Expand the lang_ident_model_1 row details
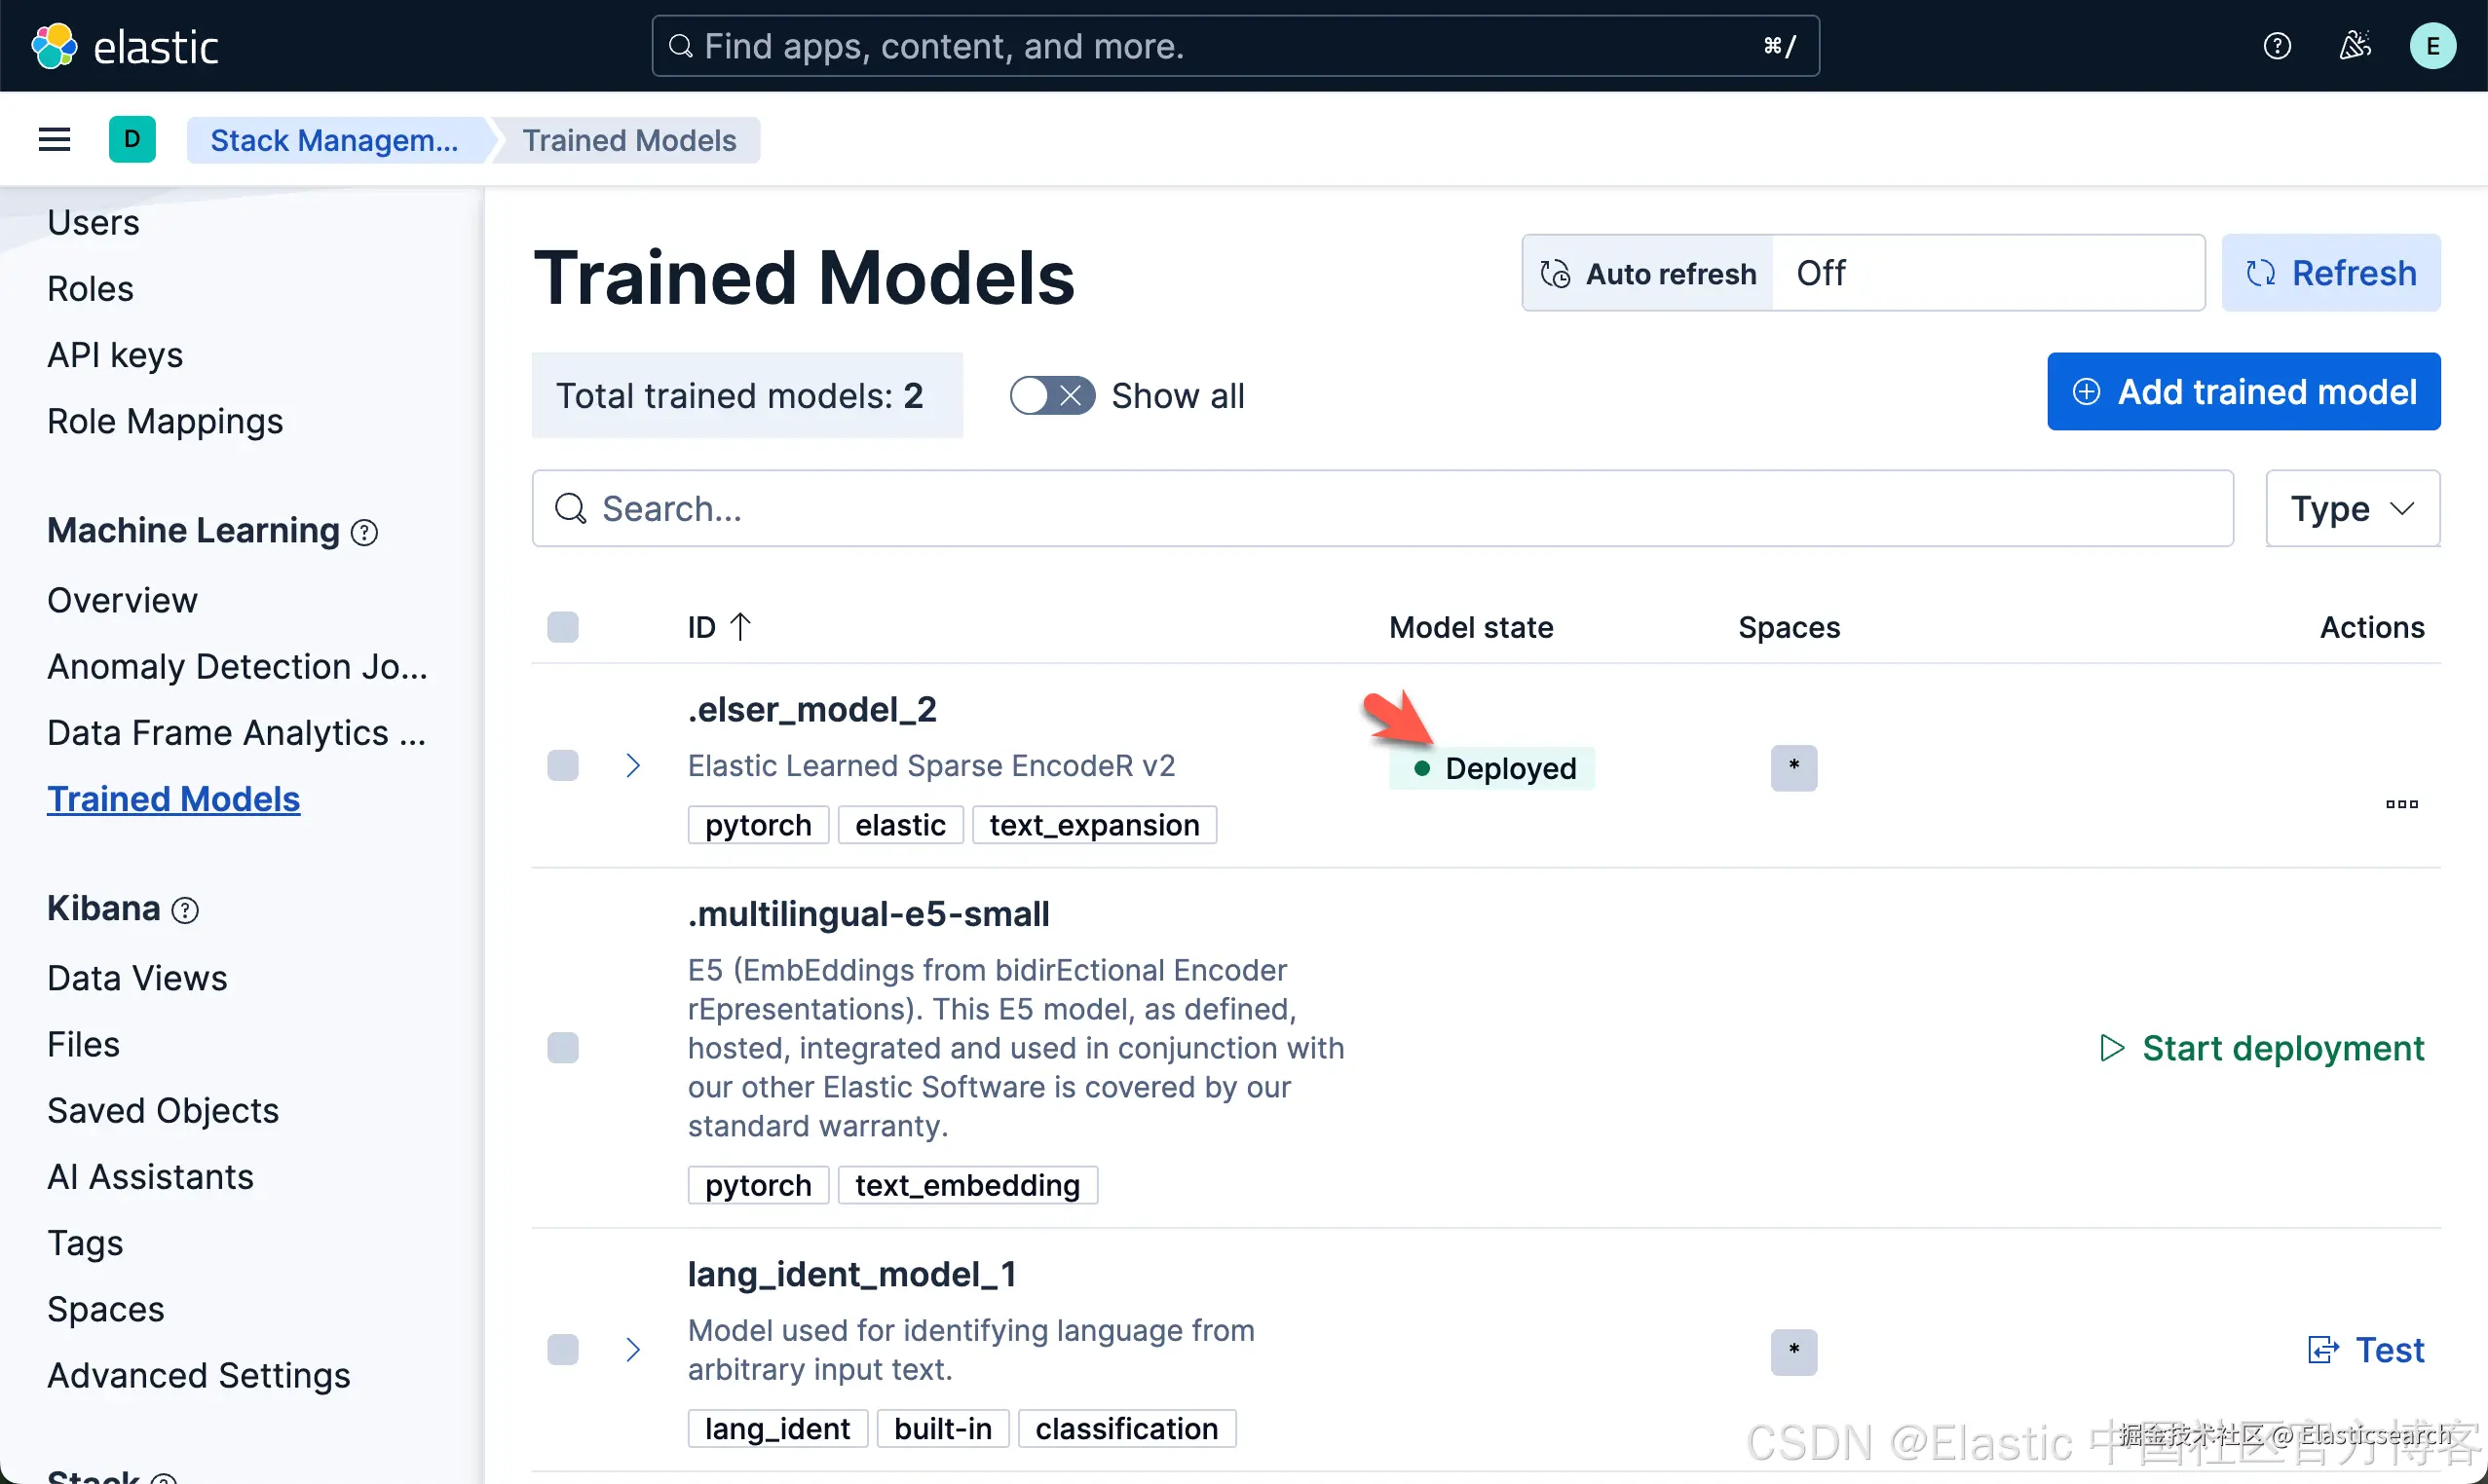 [x=632, y=1350]
